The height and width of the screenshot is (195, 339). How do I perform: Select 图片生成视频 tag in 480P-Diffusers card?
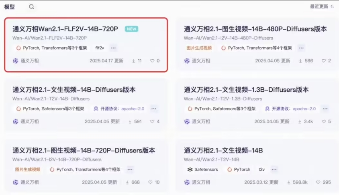pyautogui.click(x=199, y=48)
